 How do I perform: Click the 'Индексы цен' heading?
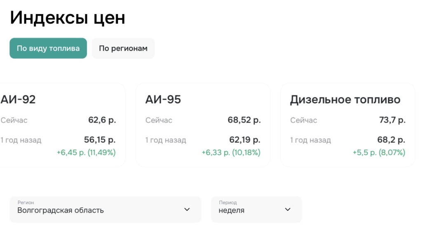[x=68, y=18]
